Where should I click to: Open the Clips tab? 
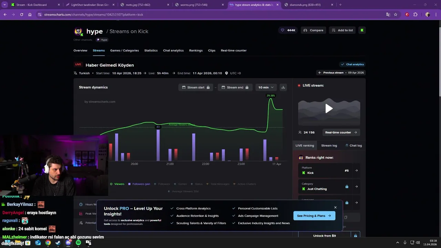212,50
